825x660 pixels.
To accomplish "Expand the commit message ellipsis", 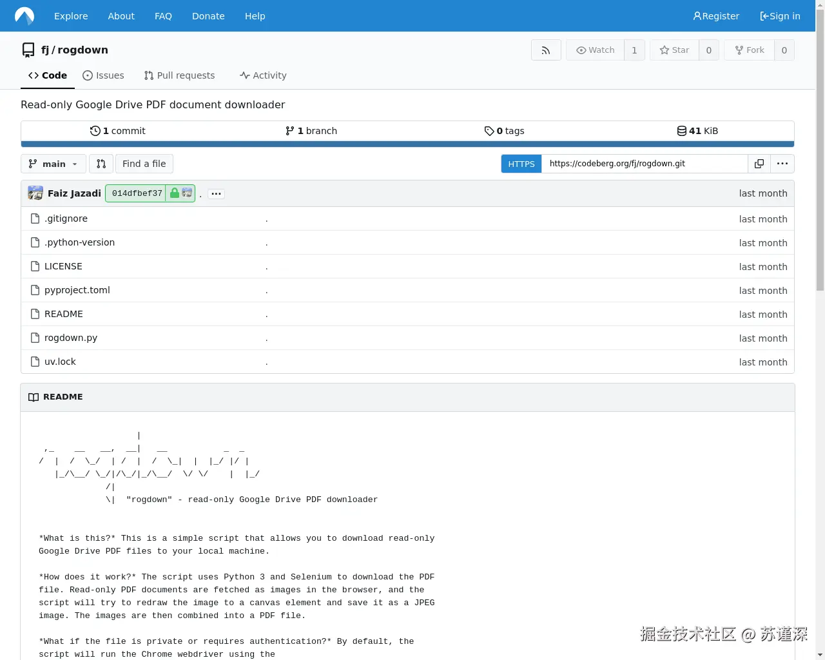I will [216, 193].
